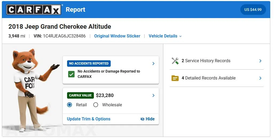Click the $23,280 value amount

tap(105, 95)
